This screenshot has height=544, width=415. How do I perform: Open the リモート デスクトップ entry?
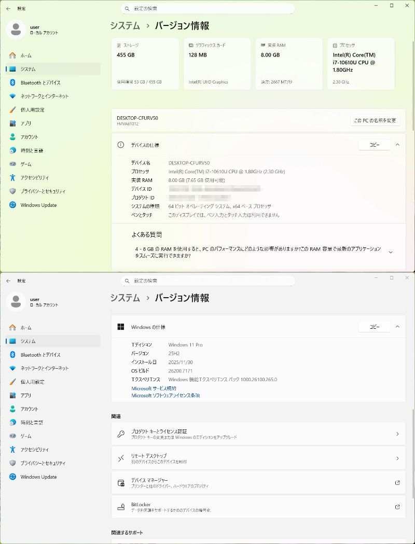click(258, 458)
